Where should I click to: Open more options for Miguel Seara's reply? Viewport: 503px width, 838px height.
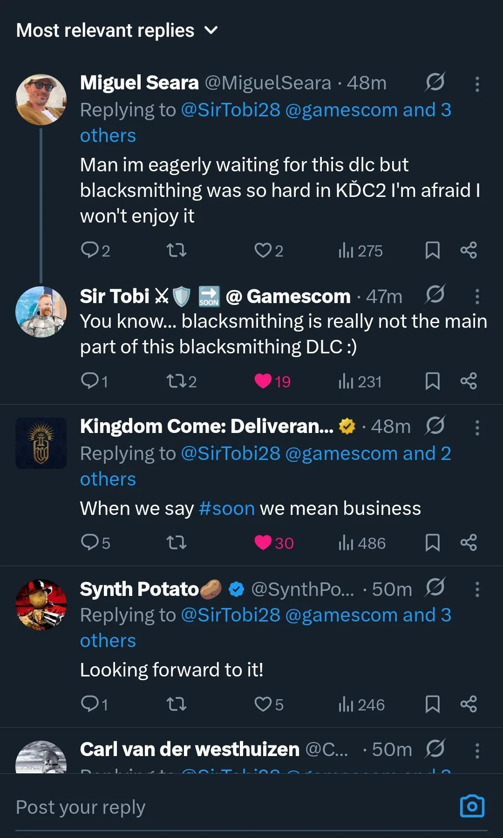point(477,84)
